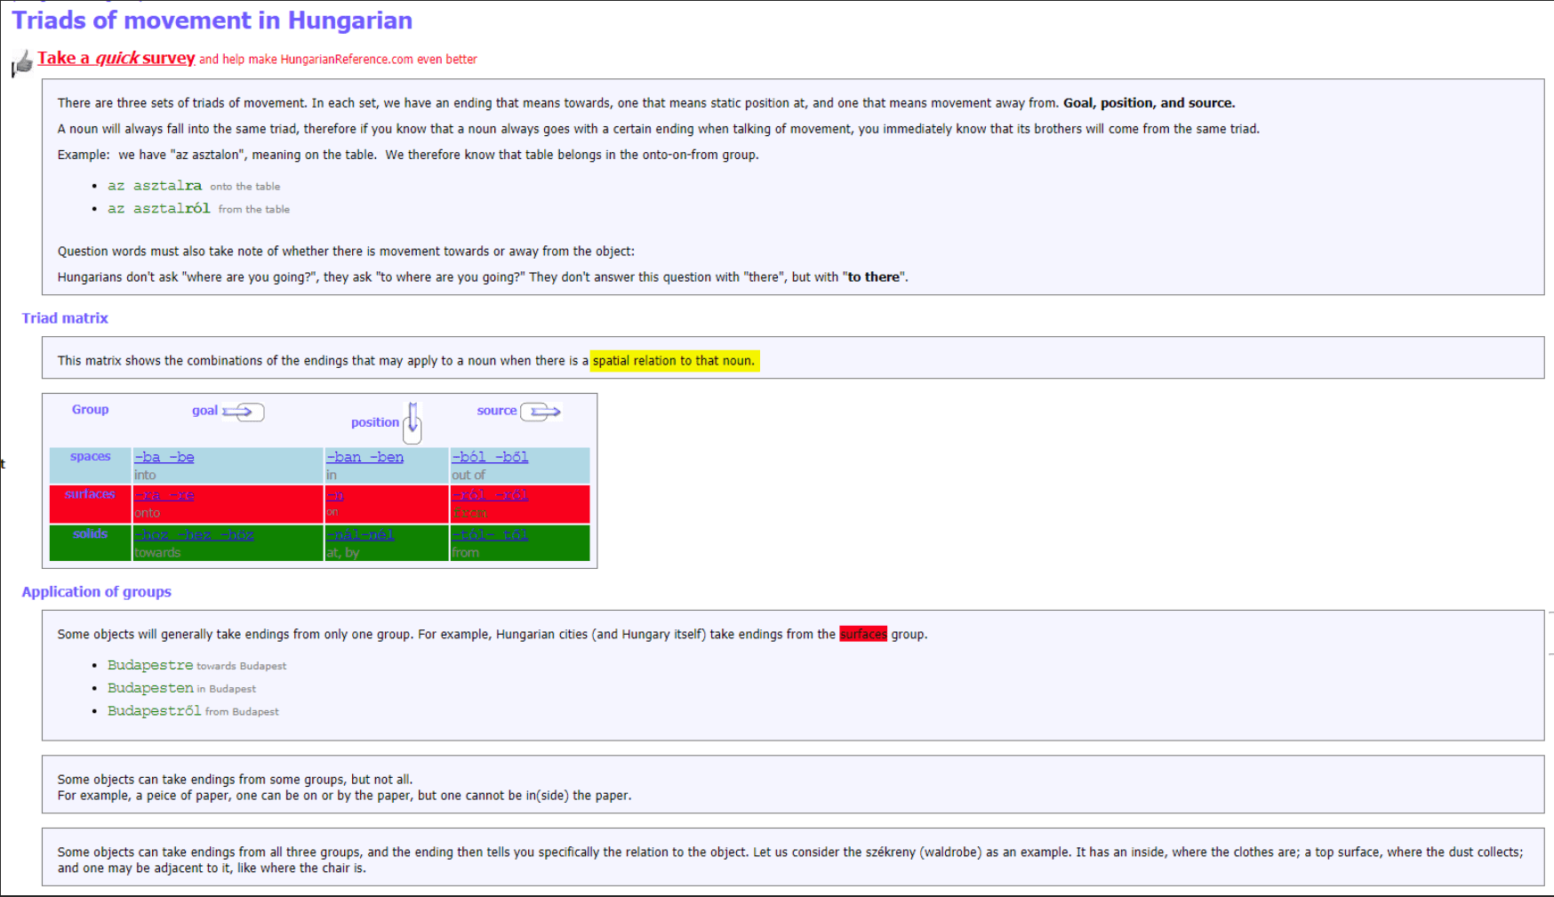The image size is (1554, 897).
Task: Click the example 'az asztalról'
Action: 159,209
